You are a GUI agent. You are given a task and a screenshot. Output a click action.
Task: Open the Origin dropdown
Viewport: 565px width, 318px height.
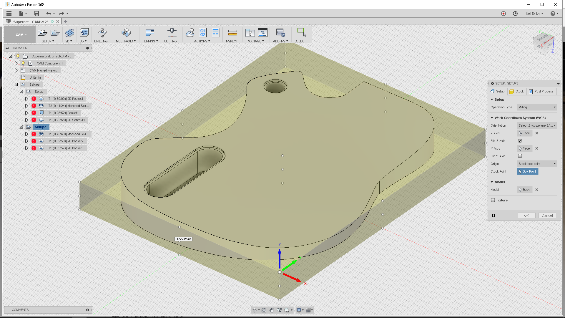(x=537, y=164)
